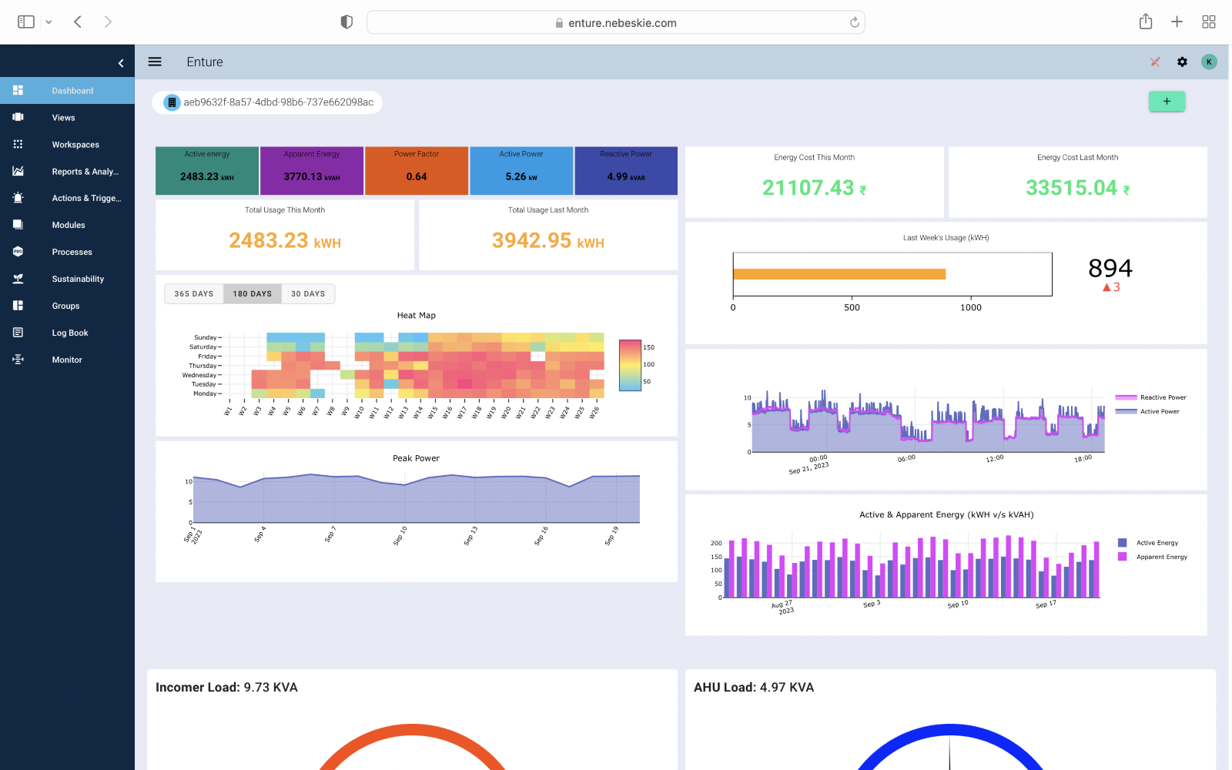Image resolution: width=1232 pixels, height=770 pixels.
Task: Select the 180 DAYS heat map range
Action: pos(252,293)
